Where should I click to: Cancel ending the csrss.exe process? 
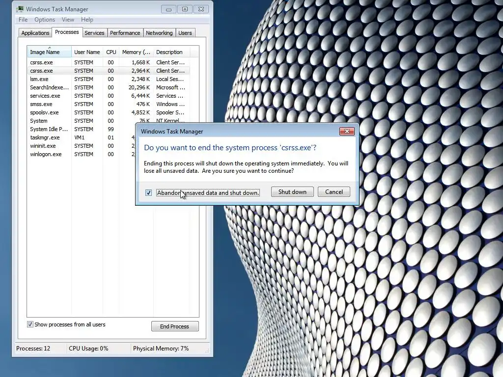pos(334,192)
